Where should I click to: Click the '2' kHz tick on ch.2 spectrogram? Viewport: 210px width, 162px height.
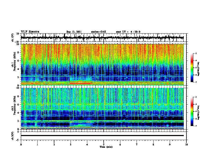[19, 121]
